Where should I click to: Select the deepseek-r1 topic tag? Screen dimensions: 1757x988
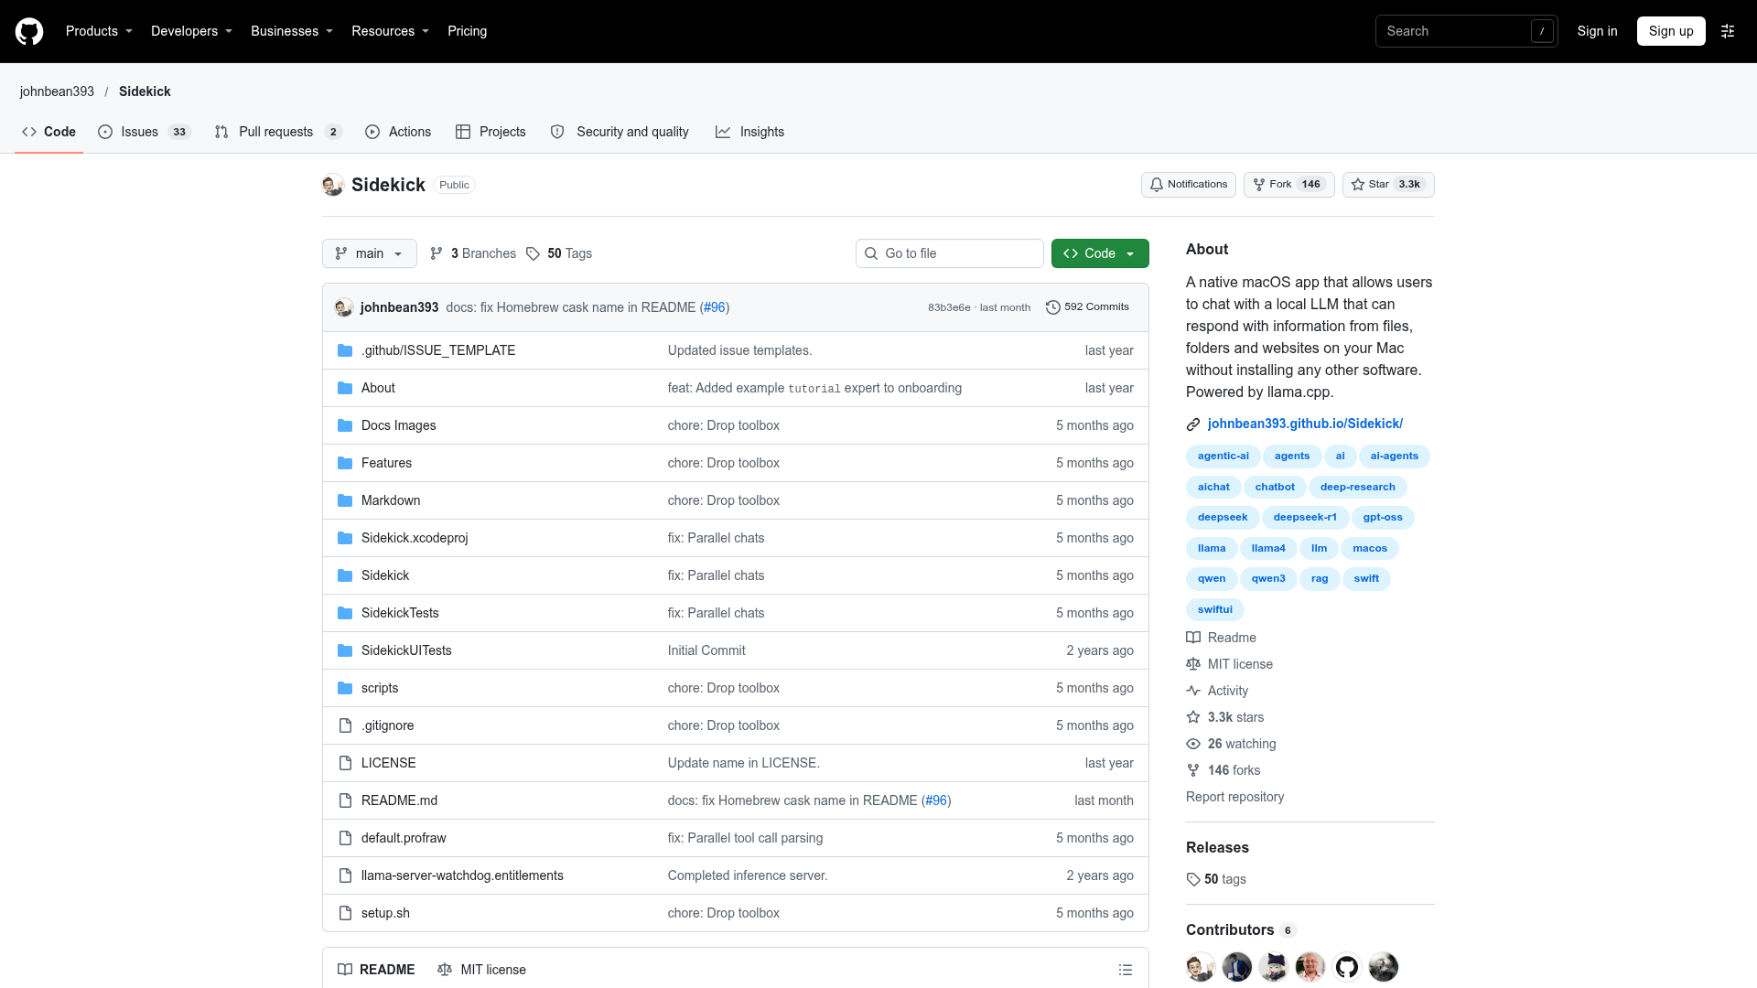pos(1305,518)
